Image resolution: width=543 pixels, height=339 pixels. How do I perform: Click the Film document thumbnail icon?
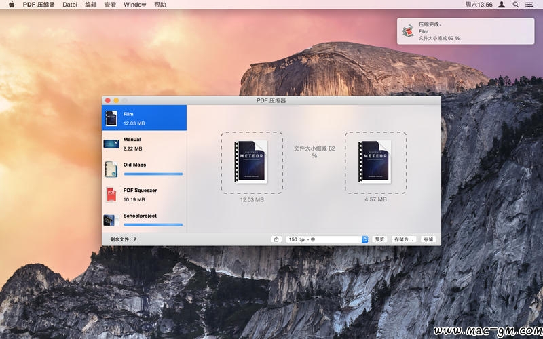tap(111, 118)
